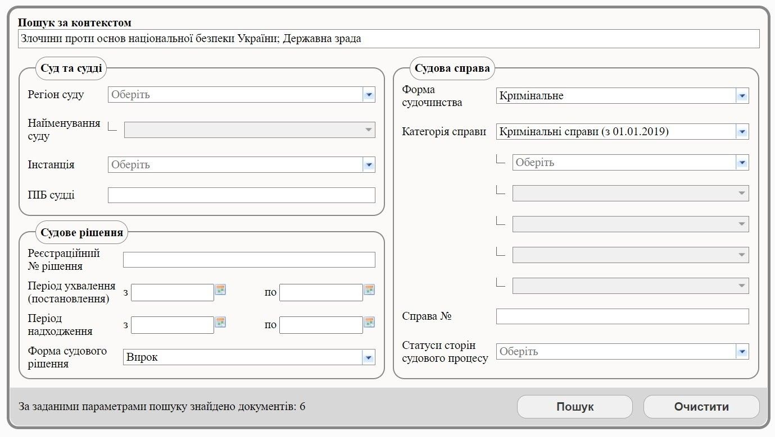Click the Пошук за контекстом text field
The width and height of the screenshot is (775, 437).
pyautogui.click(x=388, y=39)
